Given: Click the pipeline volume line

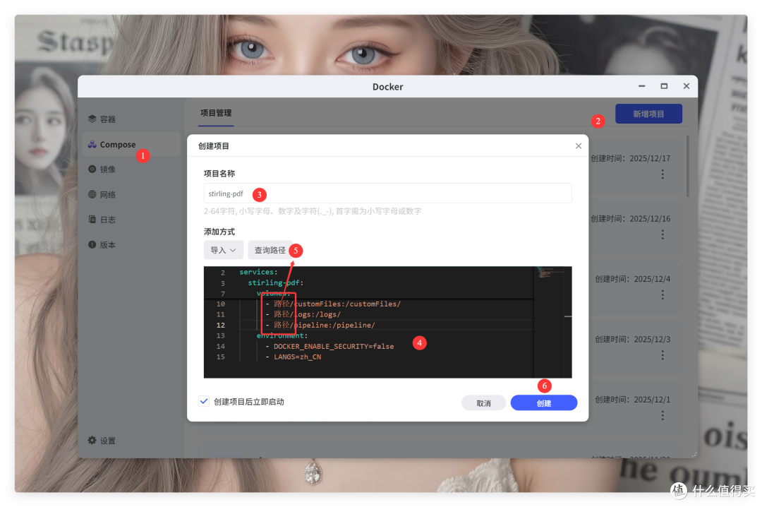Looking at the screenshot, I should [x=324, y=325].
